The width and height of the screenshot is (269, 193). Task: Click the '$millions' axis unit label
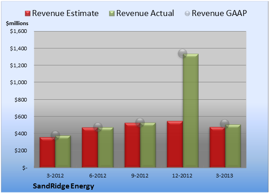click(x=17, y=23)
